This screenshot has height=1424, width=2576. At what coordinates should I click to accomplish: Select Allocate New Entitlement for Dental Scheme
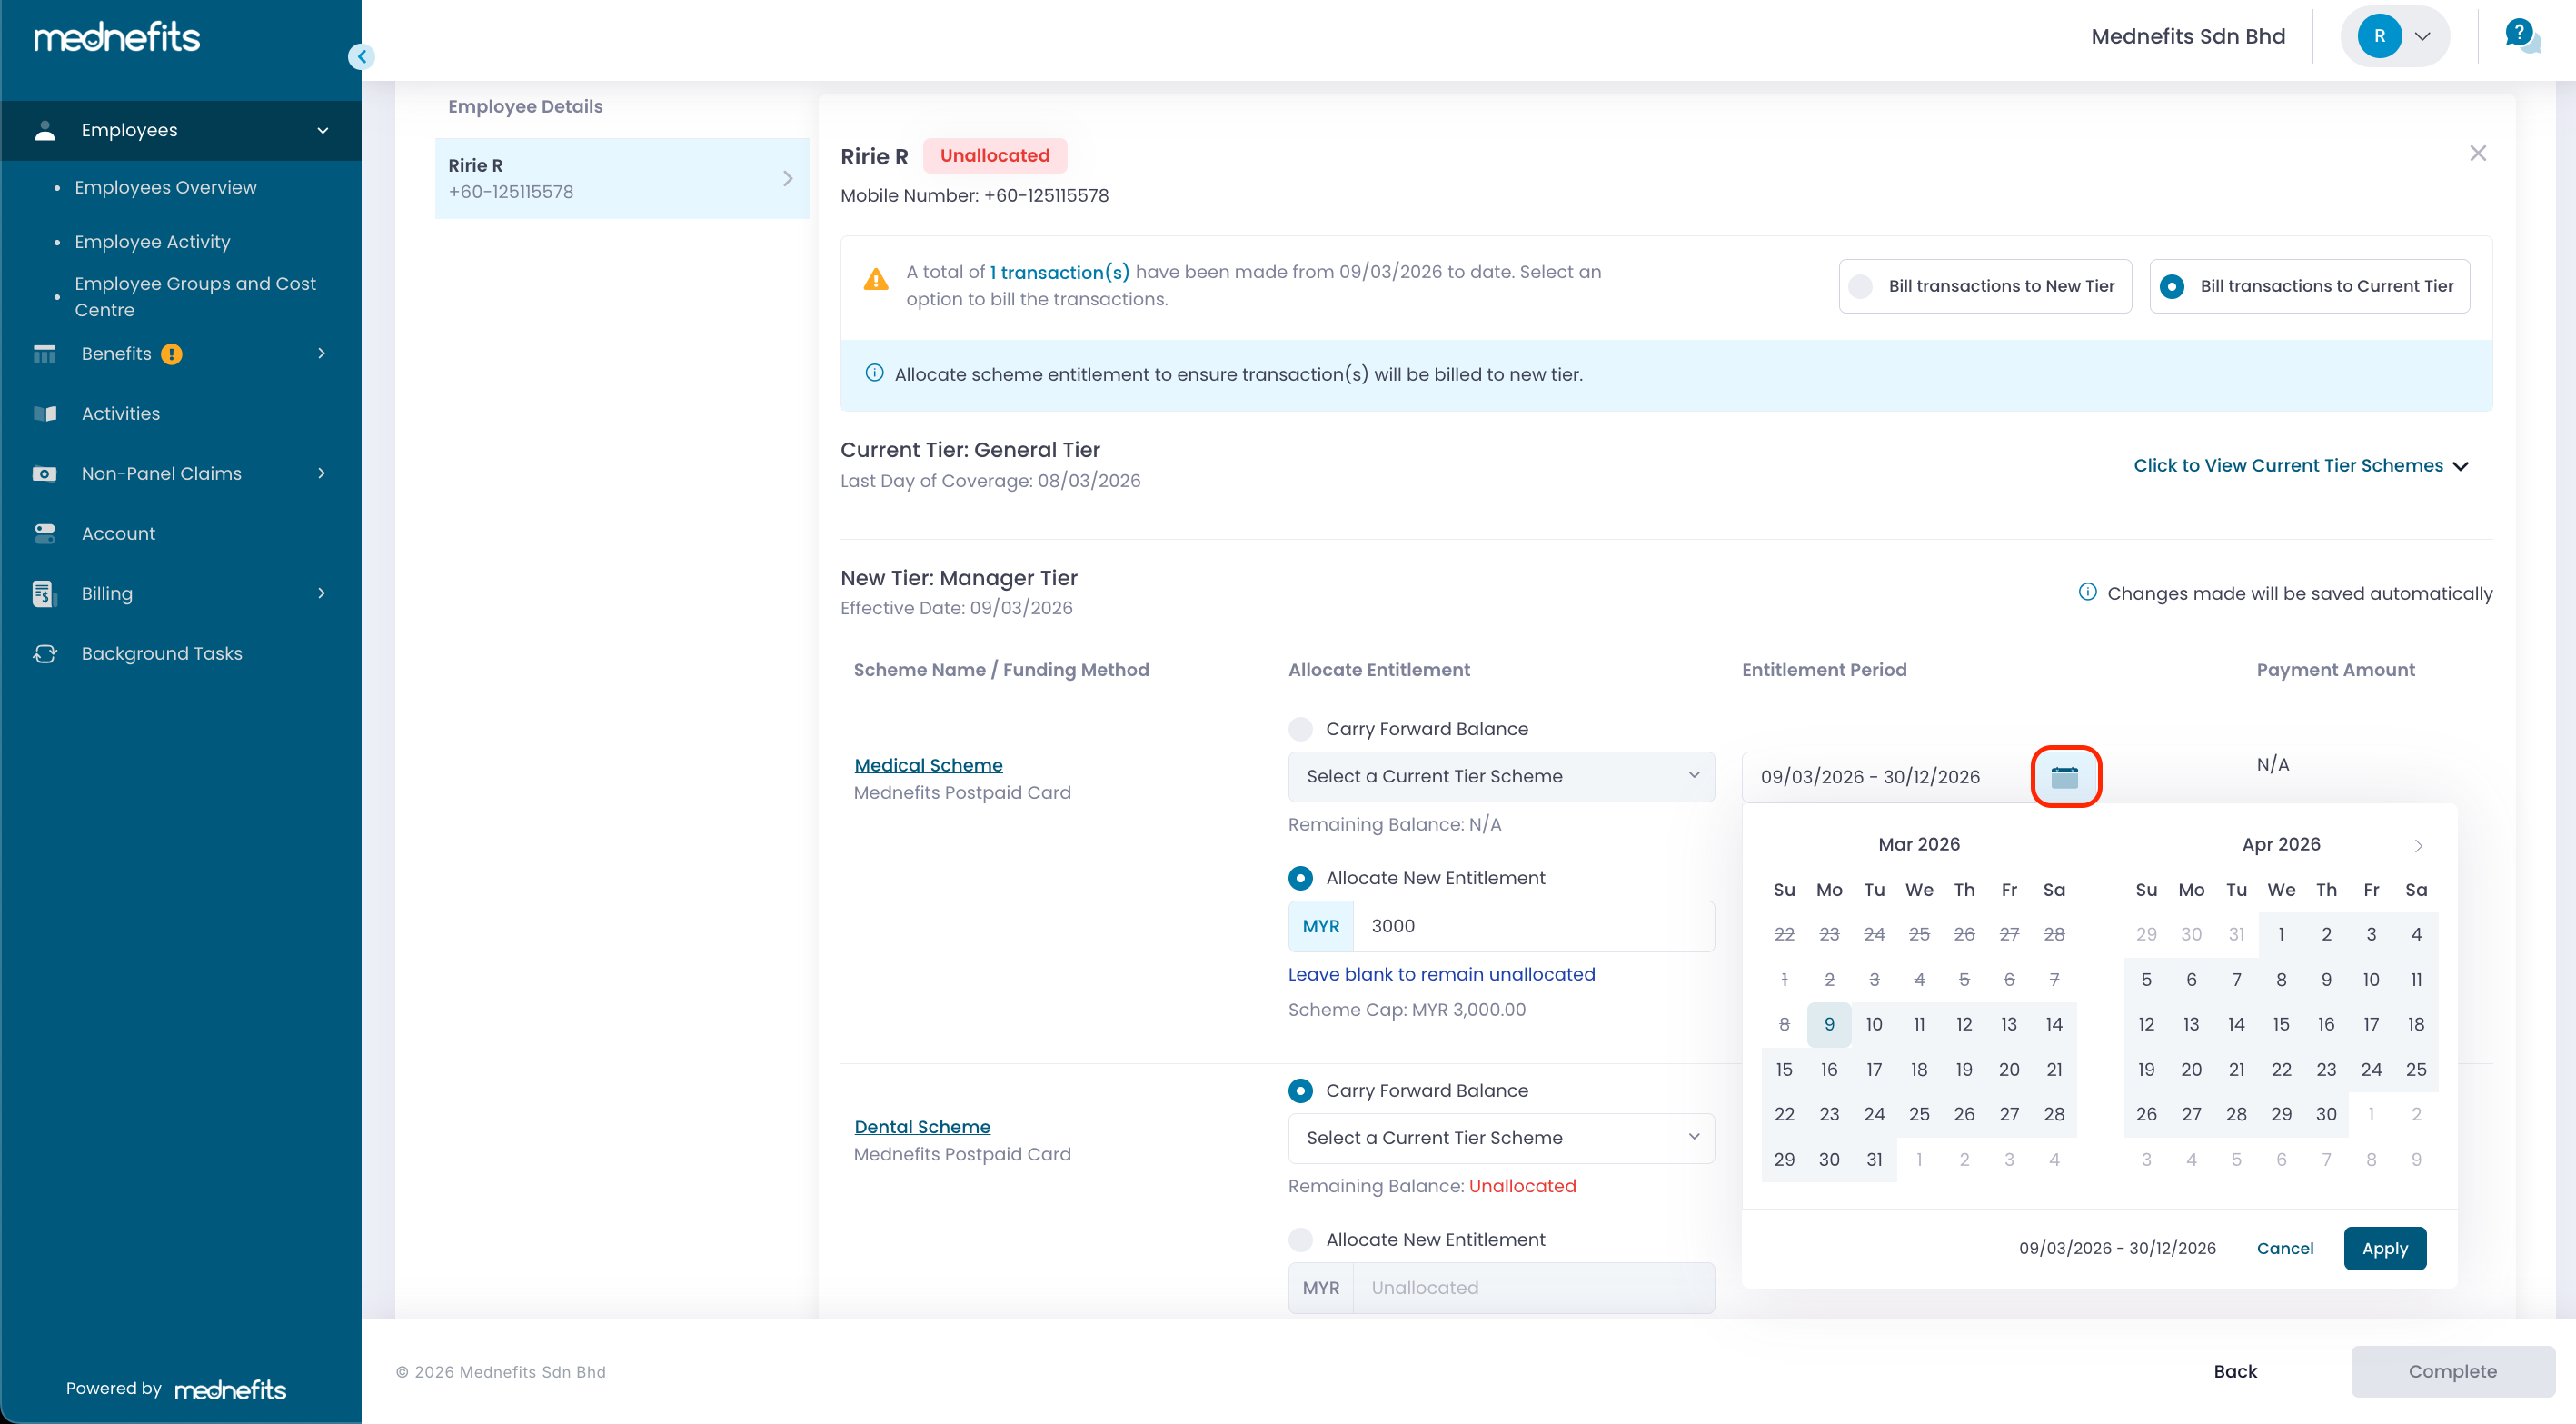1300,1240
